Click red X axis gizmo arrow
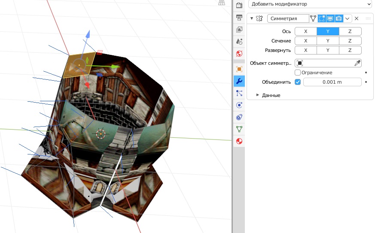This screenshot has width=375, height=233. 87,85
